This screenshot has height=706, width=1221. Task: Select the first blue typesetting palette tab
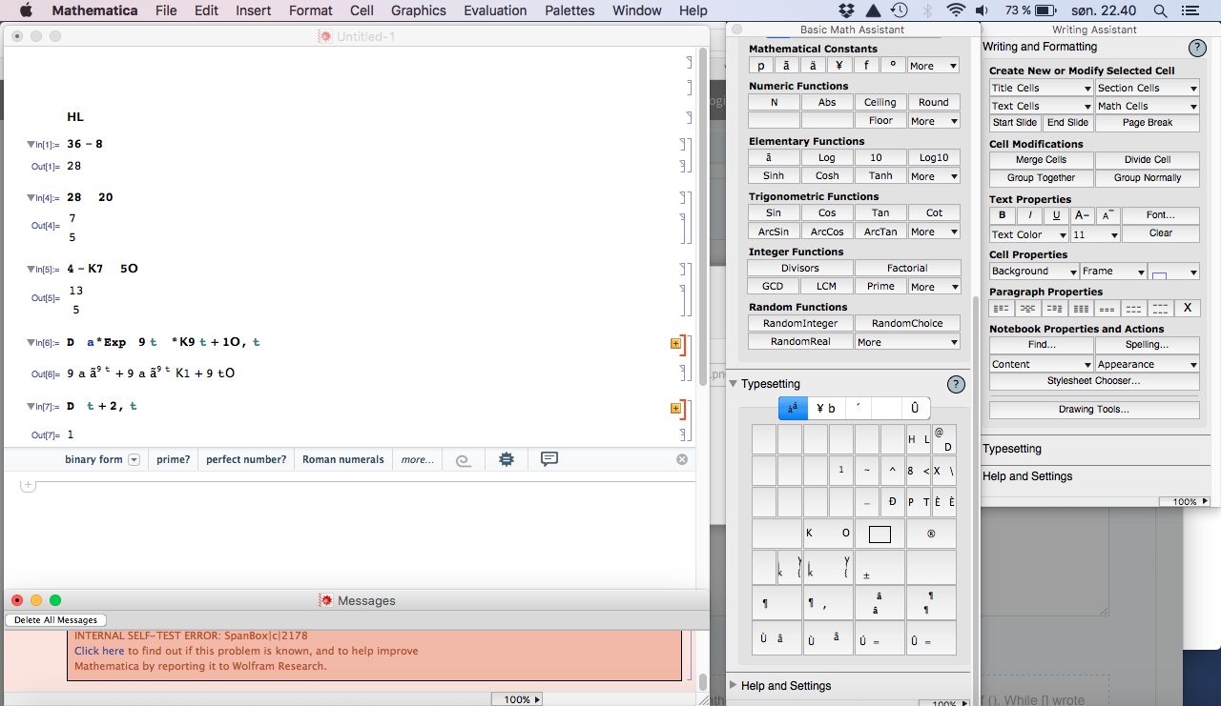coord(794,408)
